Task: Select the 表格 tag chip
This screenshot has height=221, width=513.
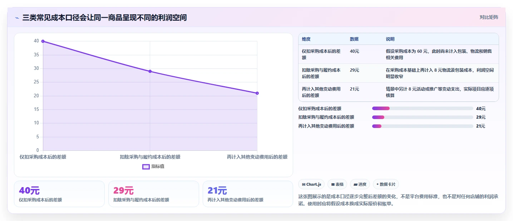Action: pos(337,184)
